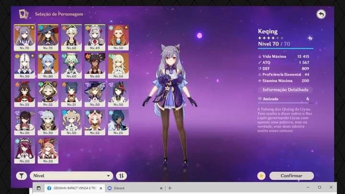Select Barbara's twin-tail hydro portrait
Viewport: 345px width, 194px height.
(71, 123)
